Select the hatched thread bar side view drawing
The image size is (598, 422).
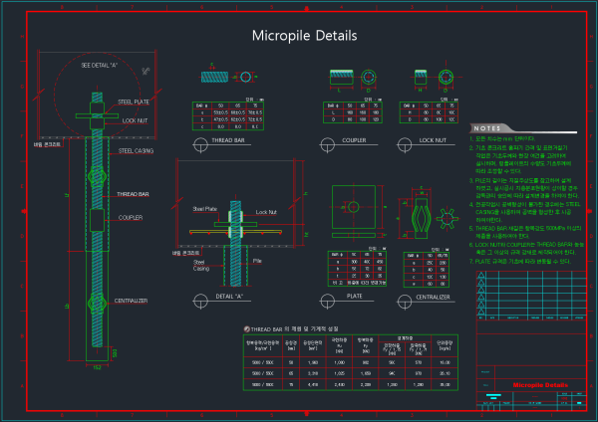[x=214, y=77]
